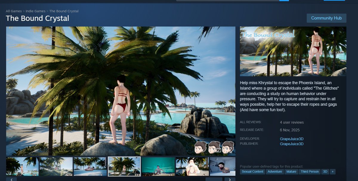Open second thumbnail with rocky beach
This screenshot has height=181, width=358.
tap(56, 166)
